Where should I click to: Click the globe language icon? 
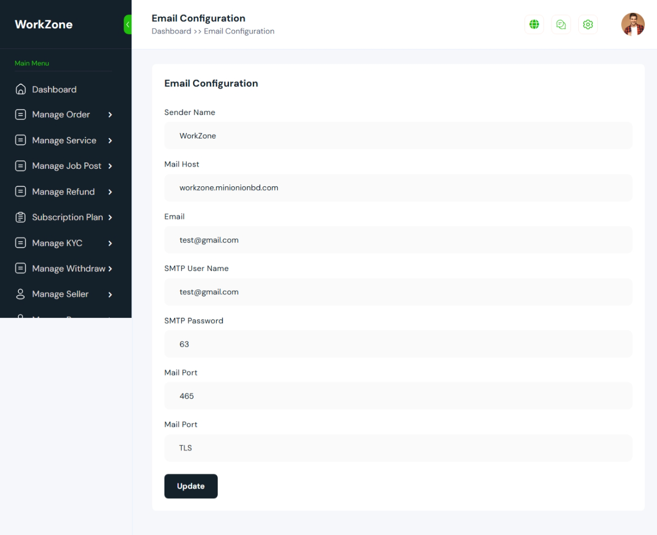click(534, 24)
